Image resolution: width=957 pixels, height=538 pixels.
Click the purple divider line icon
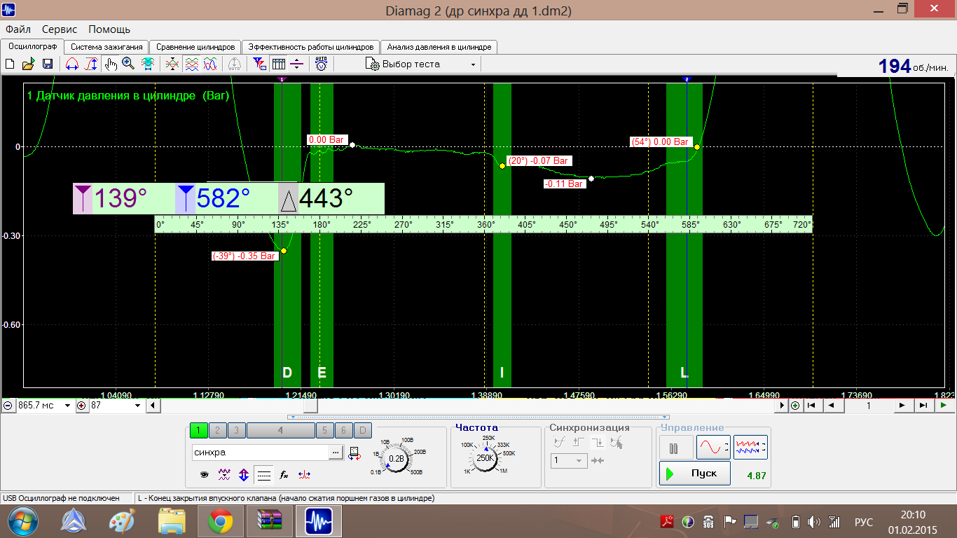pyautogui.click(x=297, y=64)
